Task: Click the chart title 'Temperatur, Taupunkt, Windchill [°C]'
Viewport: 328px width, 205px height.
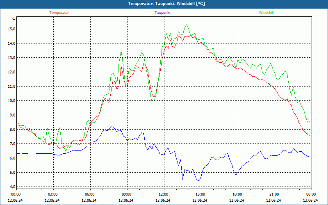Action: click(166, 4)
